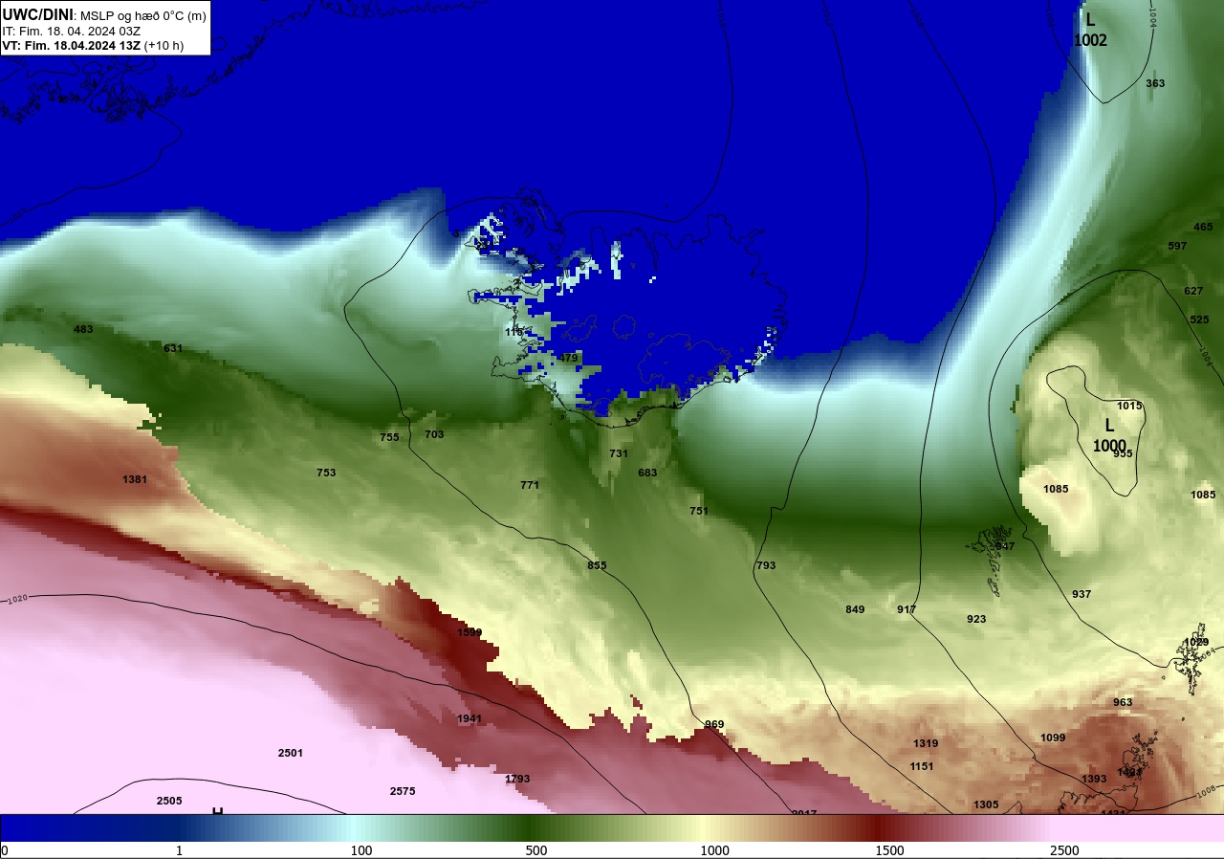Select the map value 963
The image size is (1224, 859).
tap(1123, 702)
